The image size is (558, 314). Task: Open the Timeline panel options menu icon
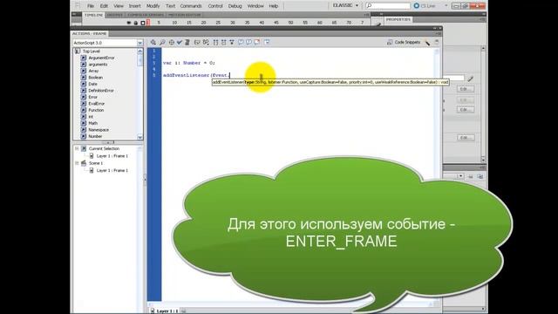click(367, 15)
